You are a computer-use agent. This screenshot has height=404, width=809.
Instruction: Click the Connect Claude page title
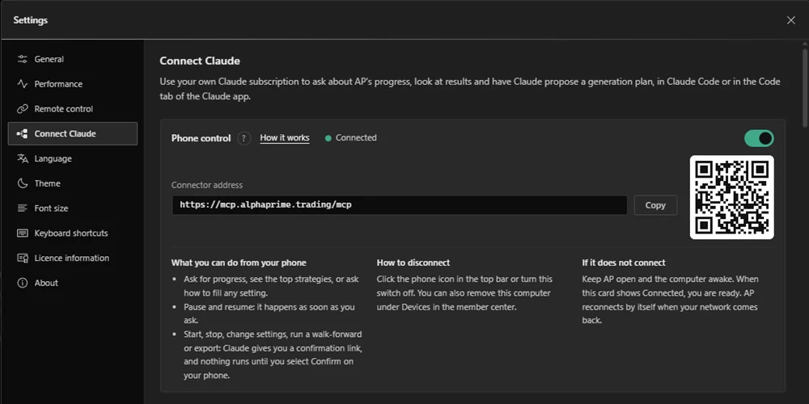click(x=200, y=61)
